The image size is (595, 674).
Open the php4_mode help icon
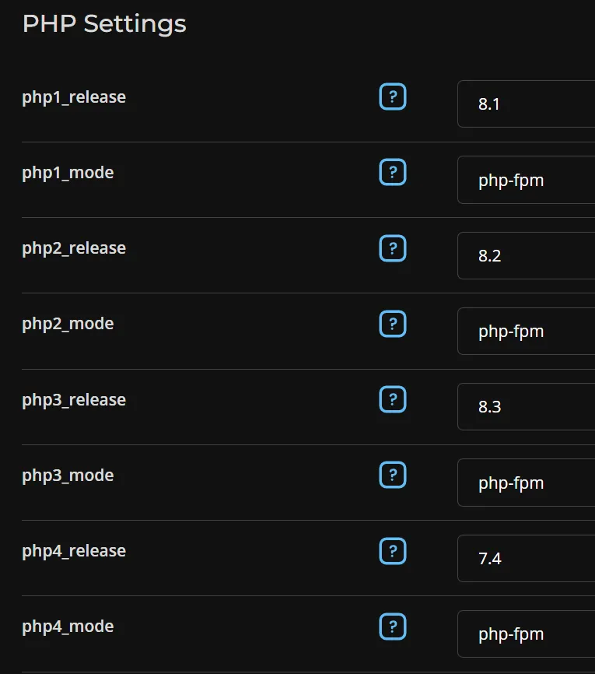point(393,627)
